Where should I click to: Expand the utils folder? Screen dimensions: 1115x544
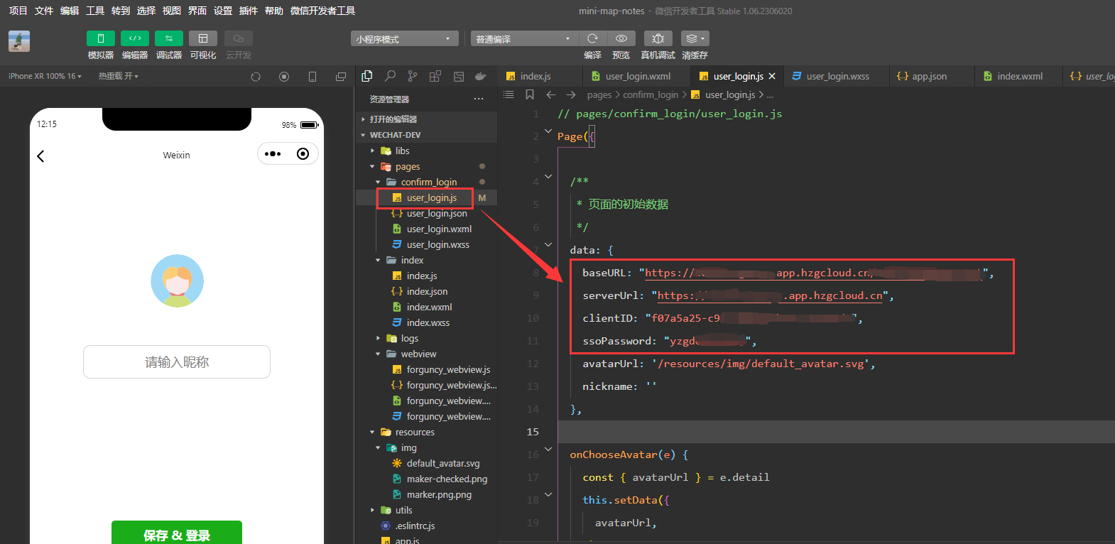tap(426, 510)
